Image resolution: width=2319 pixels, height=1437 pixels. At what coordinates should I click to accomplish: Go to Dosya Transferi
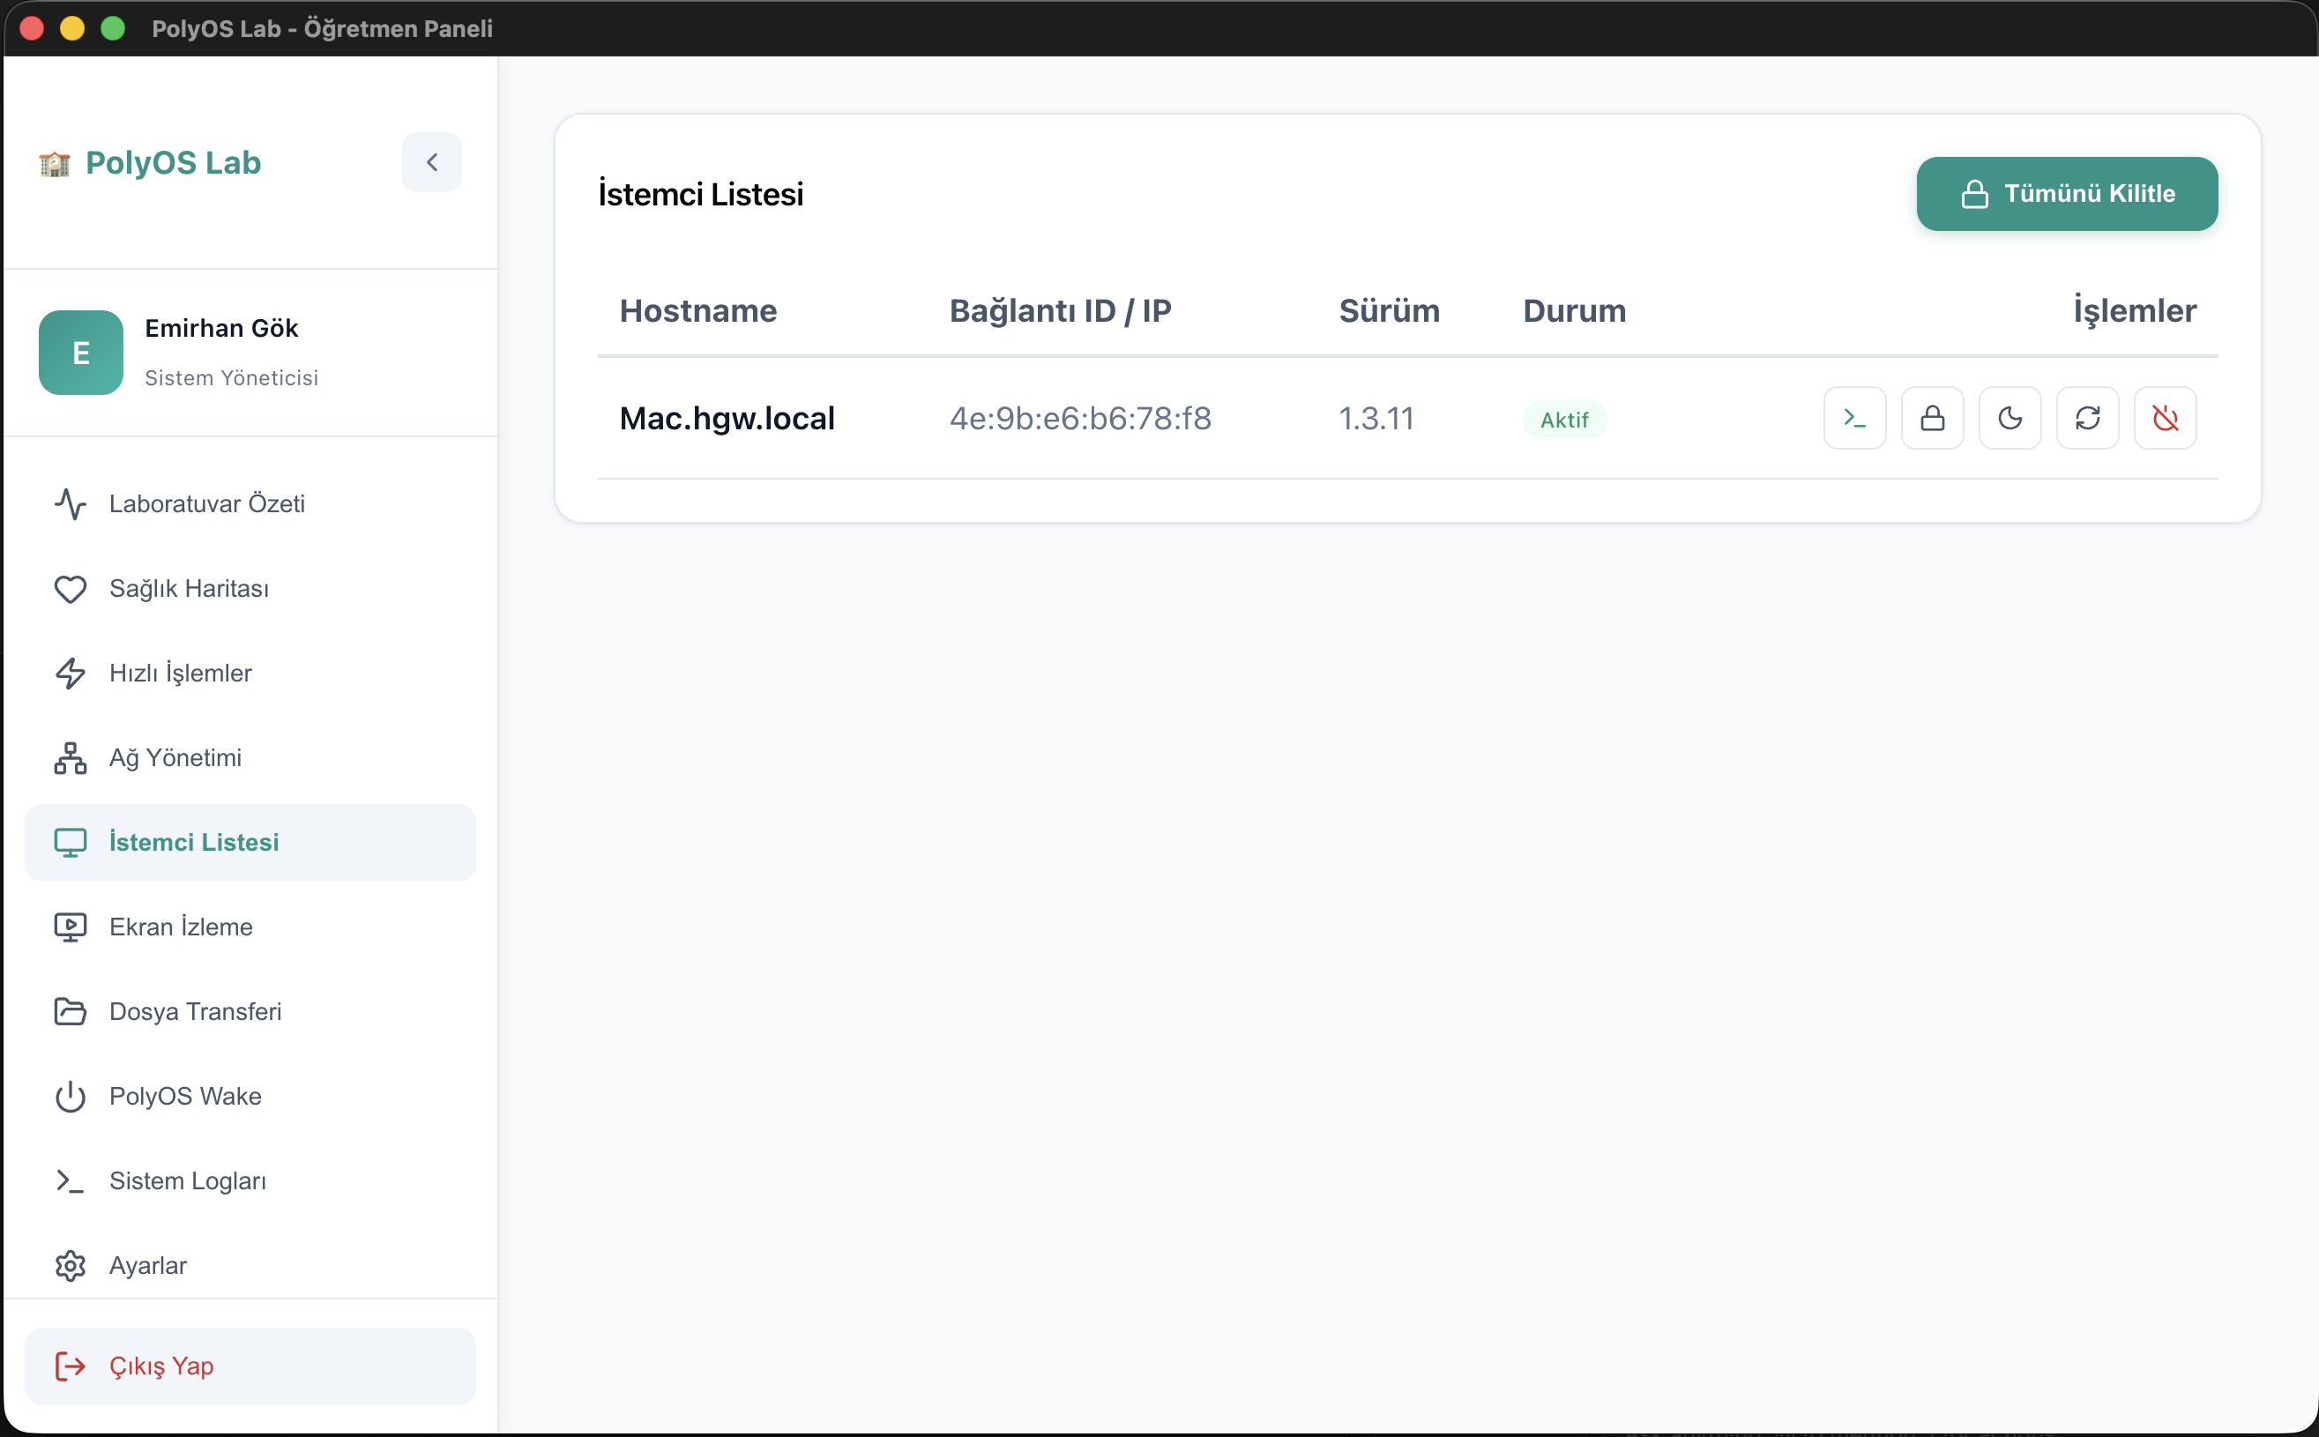pos(250,1011)
